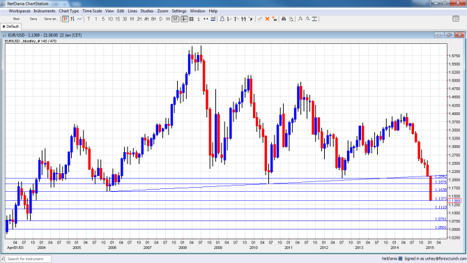Set time scale to 1H
The height and width of the screenshot is (263, 467).
[132, 19]
